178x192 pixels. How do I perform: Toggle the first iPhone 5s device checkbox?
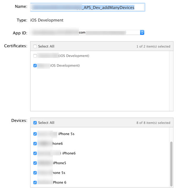coord(35,134)
